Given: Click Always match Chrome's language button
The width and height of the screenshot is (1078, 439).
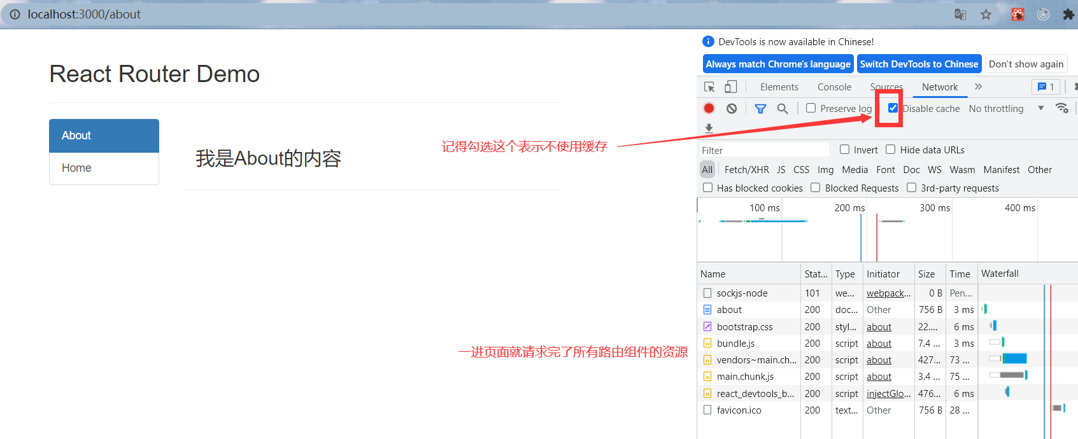Looking at the screenshot, I should click(778, 64).
